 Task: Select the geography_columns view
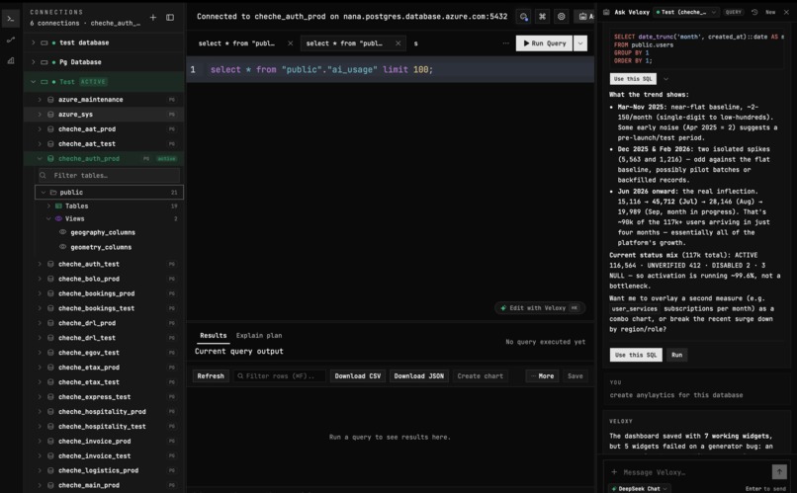point(103,232)
